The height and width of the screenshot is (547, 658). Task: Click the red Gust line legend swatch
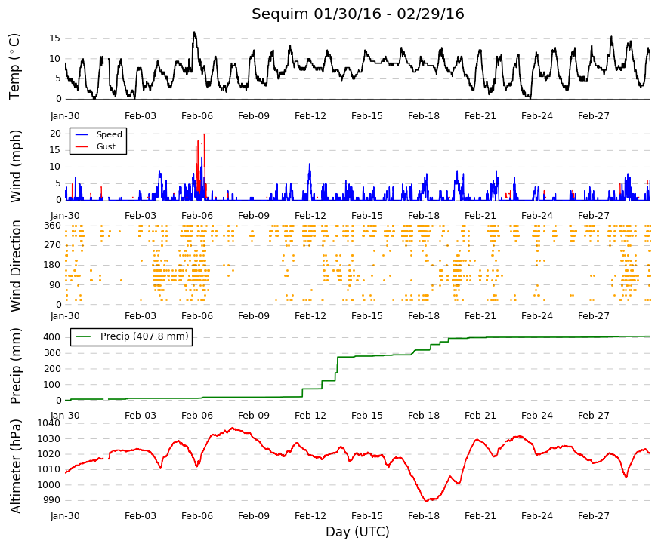tap(82, 146)
